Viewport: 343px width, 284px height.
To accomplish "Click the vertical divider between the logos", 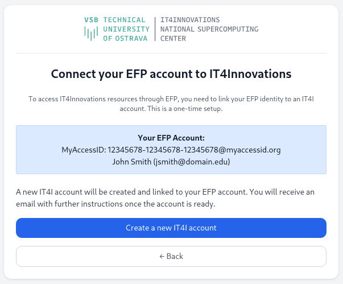I will 155,29.
